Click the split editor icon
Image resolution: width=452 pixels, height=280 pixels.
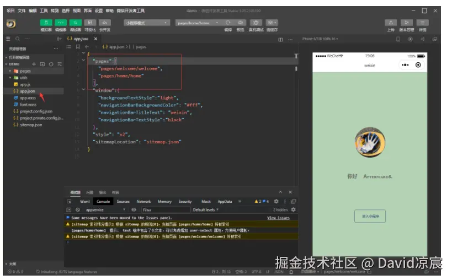[280, 40]
